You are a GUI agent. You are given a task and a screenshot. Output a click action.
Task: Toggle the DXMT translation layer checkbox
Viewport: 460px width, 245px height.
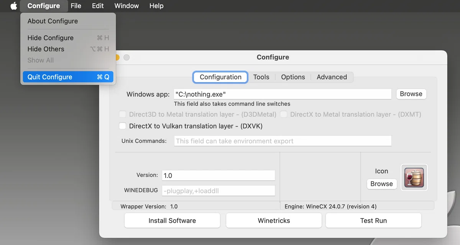[x=284, y=114]
